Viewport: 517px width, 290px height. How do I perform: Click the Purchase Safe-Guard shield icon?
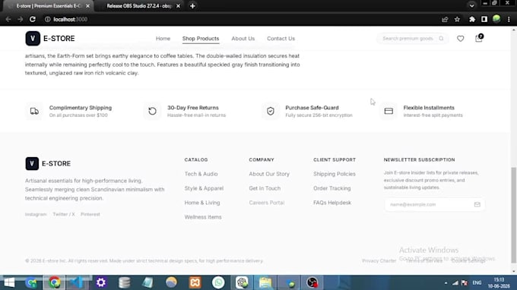click(271, 112)
